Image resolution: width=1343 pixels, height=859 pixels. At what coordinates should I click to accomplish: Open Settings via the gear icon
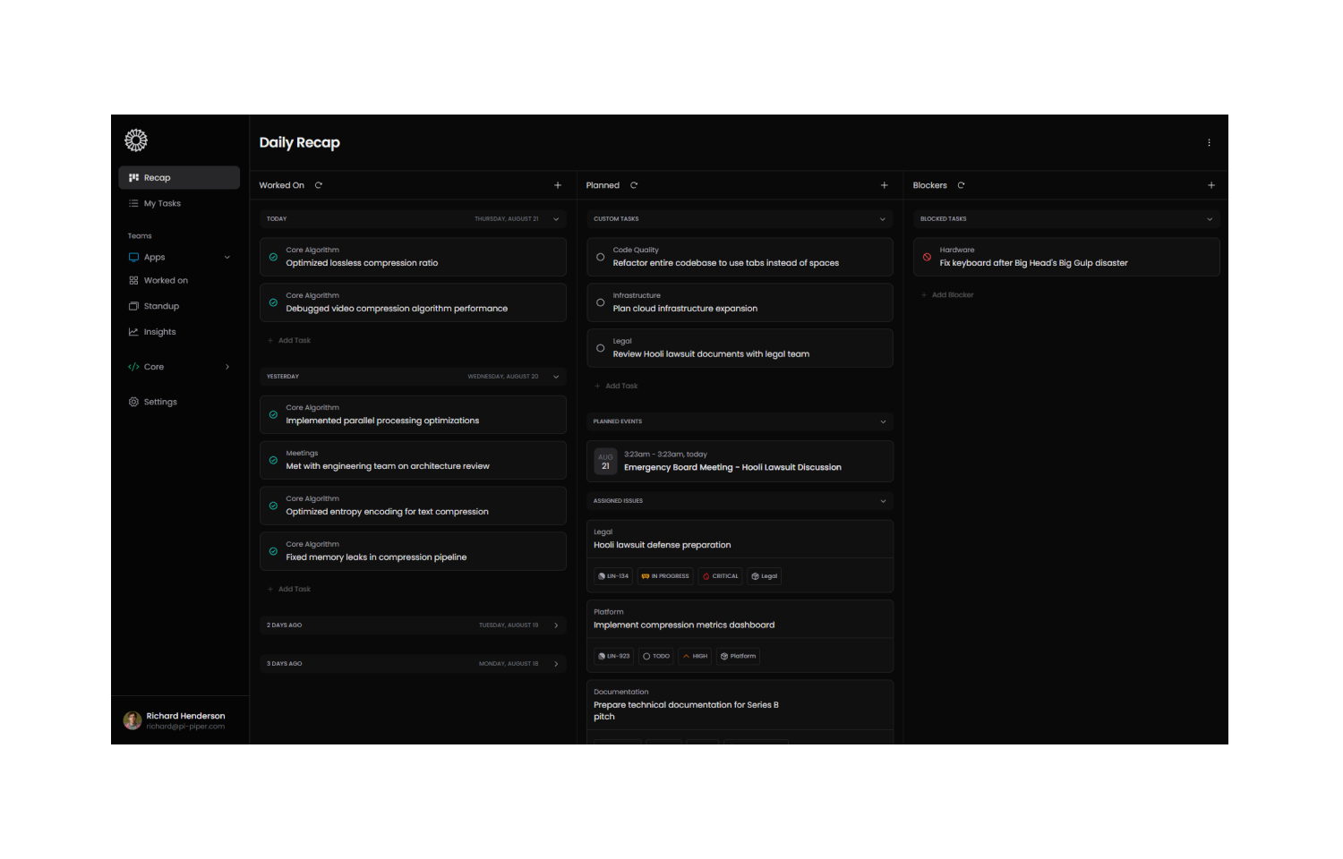tap(133, 401)
